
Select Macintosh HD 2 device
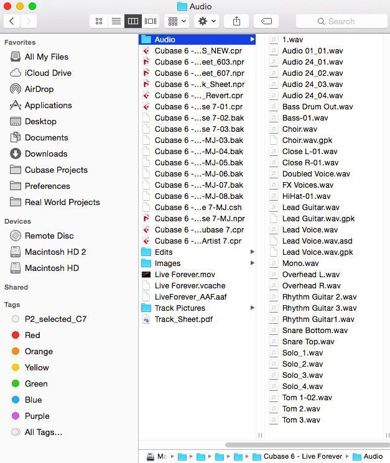(48, 252)
